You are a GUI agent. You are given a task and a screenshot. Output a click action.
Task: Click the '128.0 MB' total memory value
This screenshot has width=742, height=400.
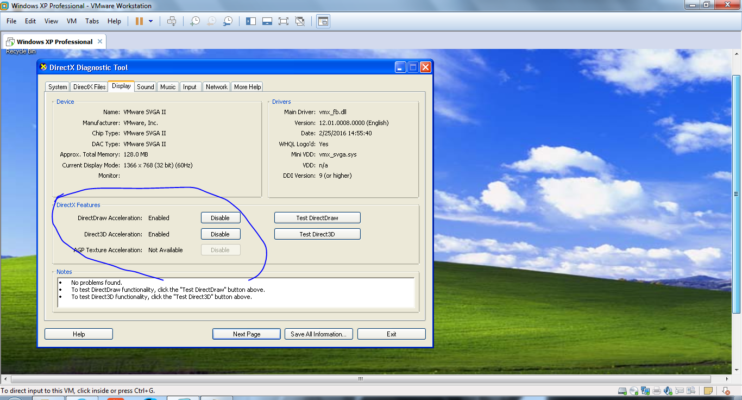tap(137, 154)
